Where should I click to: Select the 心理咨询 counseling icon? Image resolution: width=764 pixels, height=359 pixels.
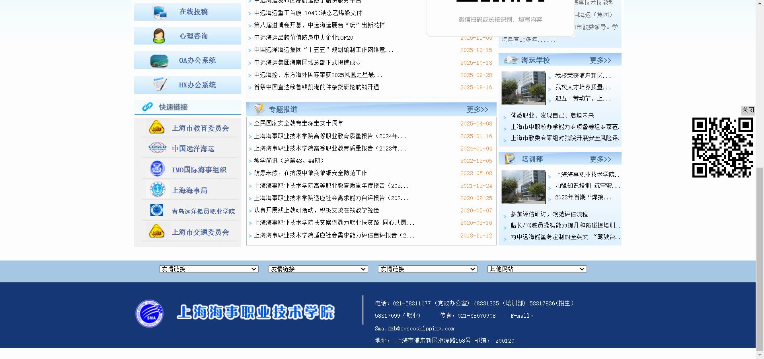tap(187, 36)
